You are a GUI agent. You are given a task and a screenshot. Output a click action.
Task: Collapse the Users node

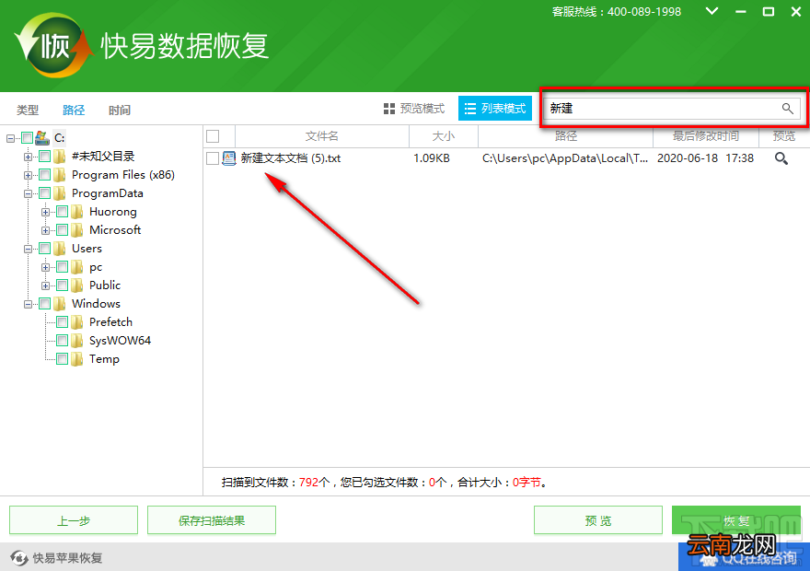pos(28,249)
